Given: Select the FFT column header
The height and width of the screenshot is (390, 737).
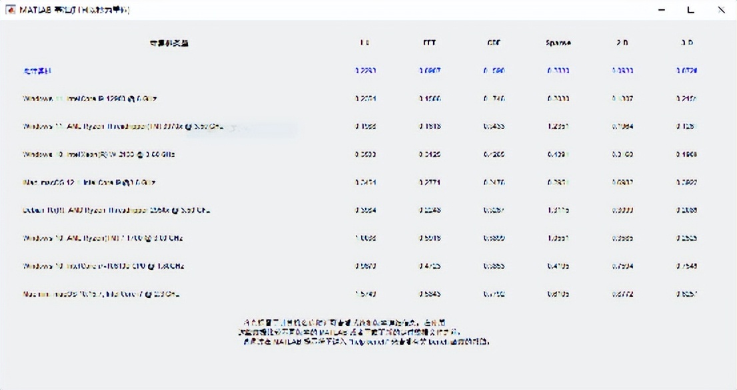Looking at the screenshot, I should (x=430, y=43).
